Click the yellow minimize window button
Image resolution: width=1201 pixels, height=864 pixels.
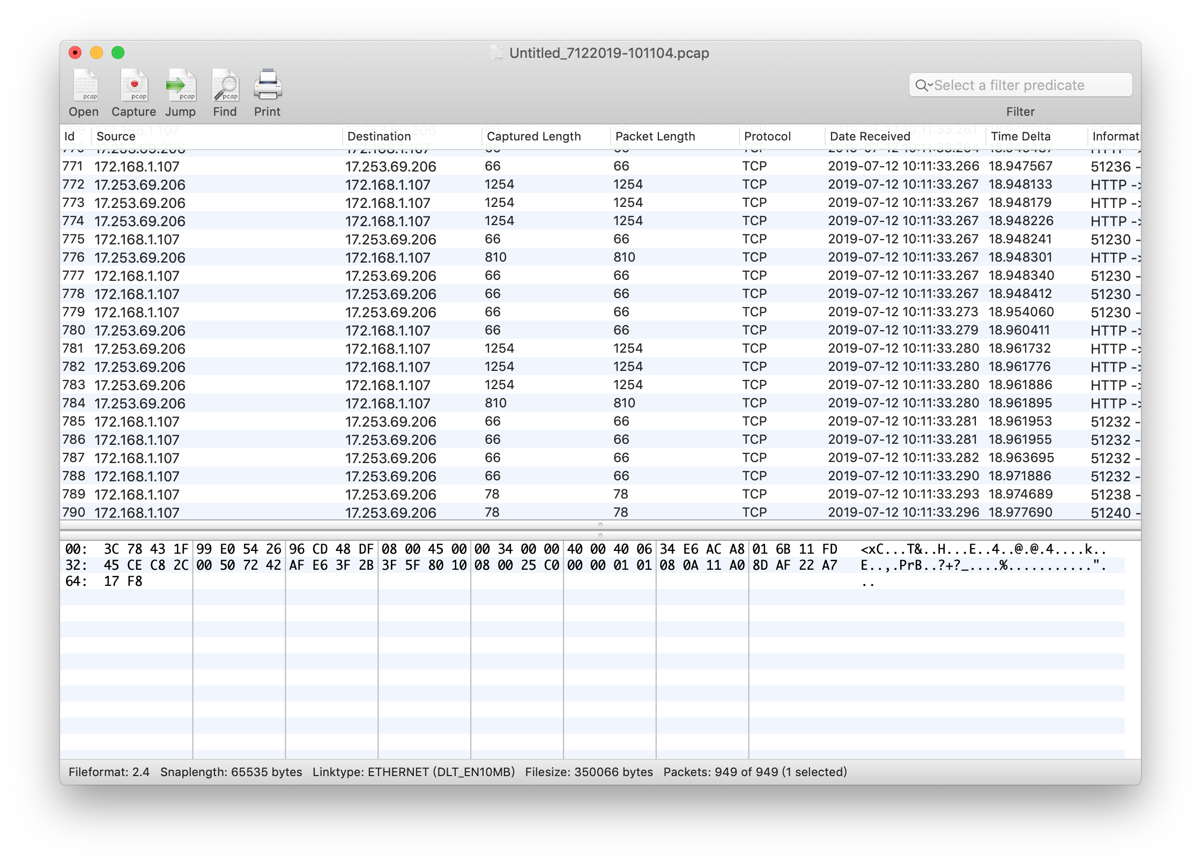(x=97, y=53)
